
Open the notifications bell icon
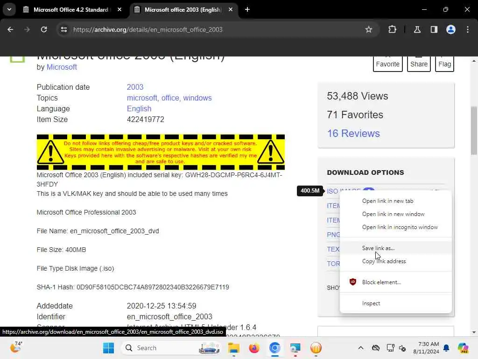[446, 348]
